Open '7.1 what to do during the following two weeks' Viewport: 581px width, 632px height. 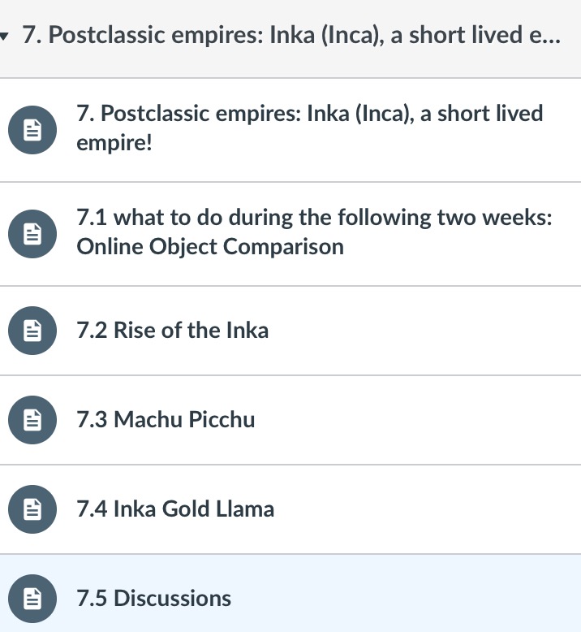point(314,218)
